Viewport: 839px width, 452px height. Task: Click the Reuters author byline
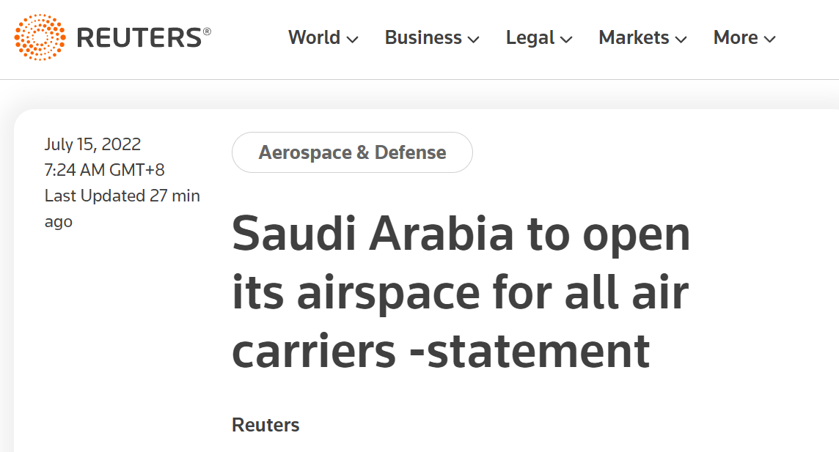tap(265, 425)
